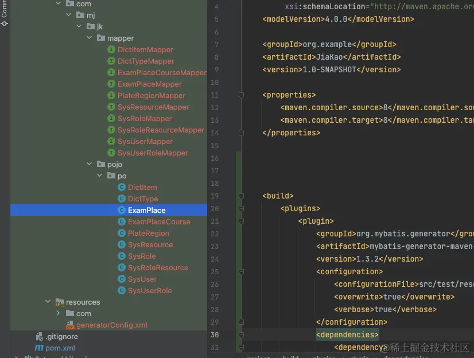The width and height of the screenshot is (474, 358).
Task: Select the SysRoleResource class file
Action: pos(158,268)
